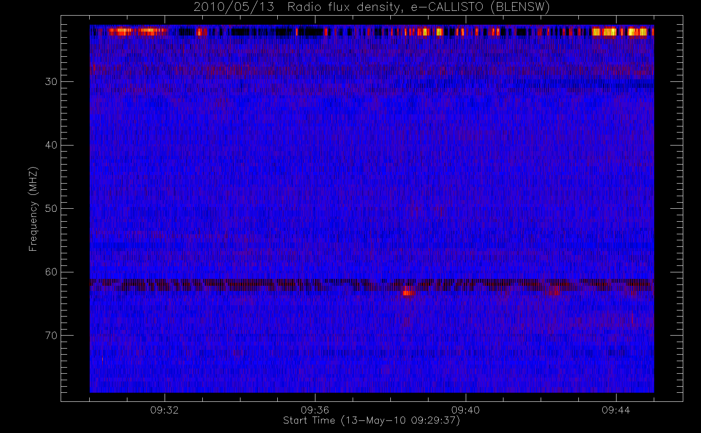Click the '09:36' time tick label
This screenshot has height=433, width=701.
click(x=315, y=410)
